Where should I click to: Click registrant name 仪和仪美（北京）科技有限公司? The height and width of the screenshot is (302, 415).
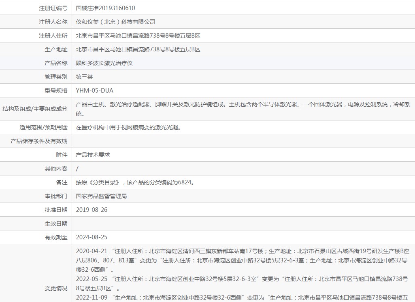click(116, 22)
